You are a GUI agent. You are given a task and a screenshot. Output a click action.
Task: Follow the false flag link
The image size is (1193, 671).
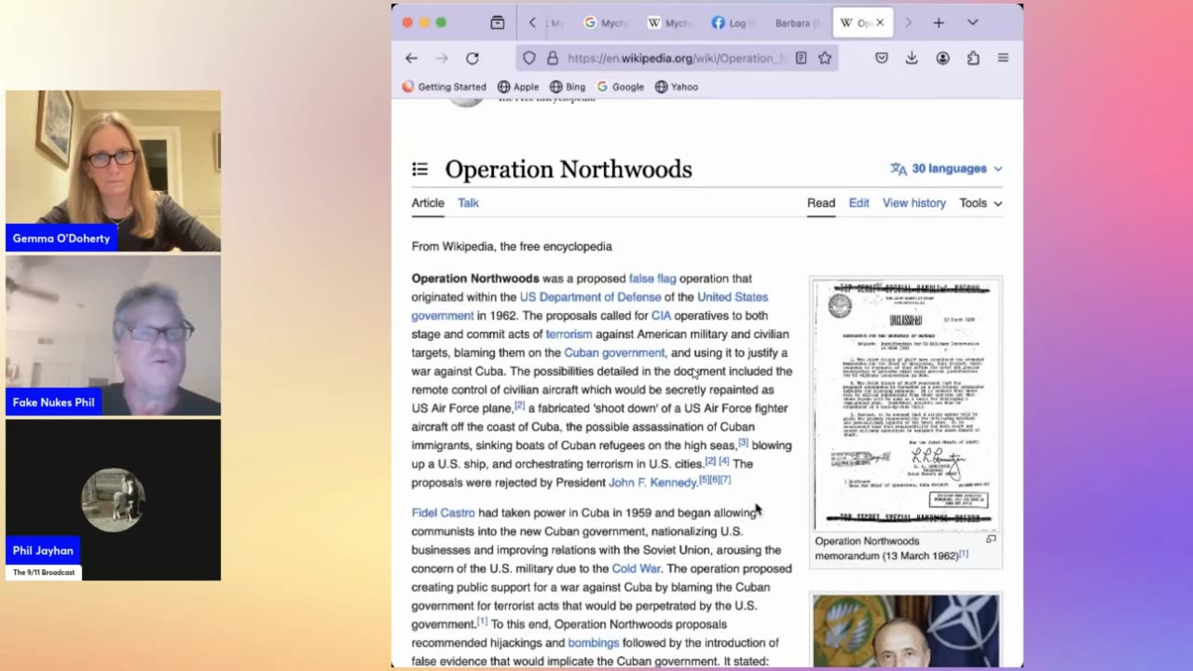[x=652, y=279]
